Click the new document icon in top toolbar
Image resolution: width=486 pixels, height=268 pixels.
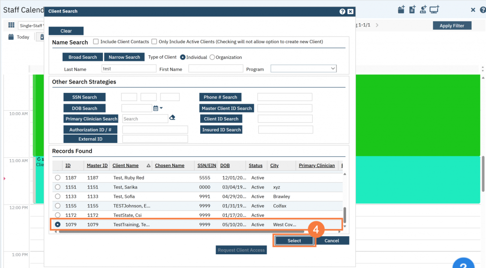[x=412, y=9]
